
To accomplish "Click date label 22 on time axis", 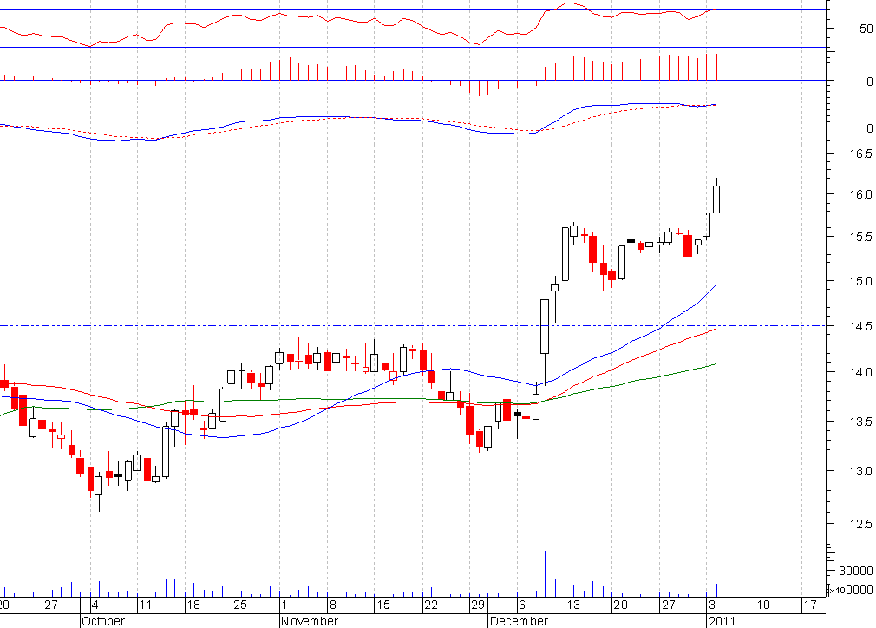I will pyautogui.click(x=431, y=605).
